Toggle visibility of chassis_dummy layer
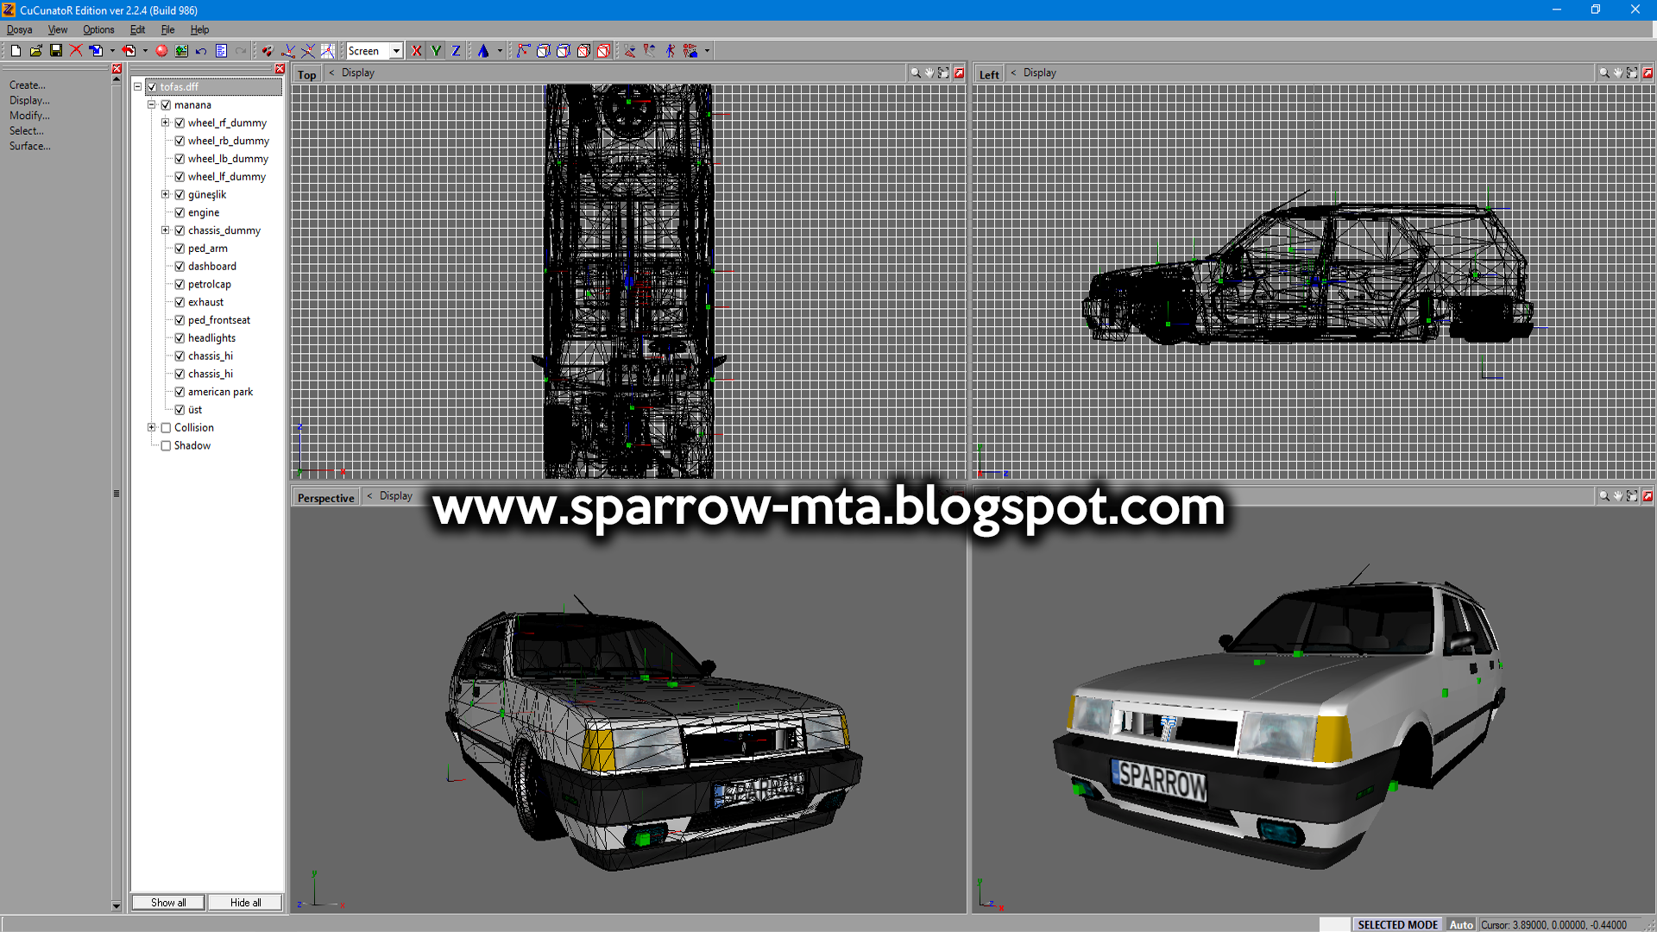1657x932 pixels. pos(181,230)
